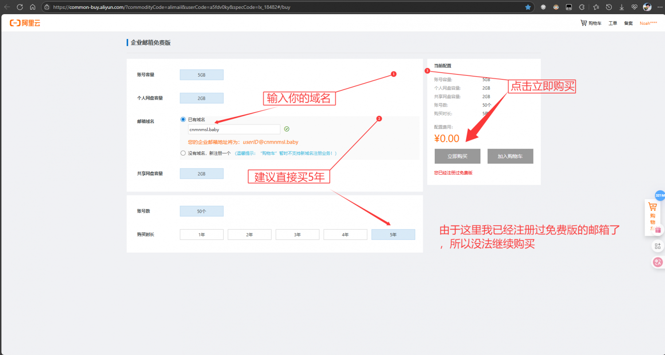The width and height of the screenshot is (665, 355).
Task: Click the 温馨提示 note about 购物车
Action: pos(286,153)
